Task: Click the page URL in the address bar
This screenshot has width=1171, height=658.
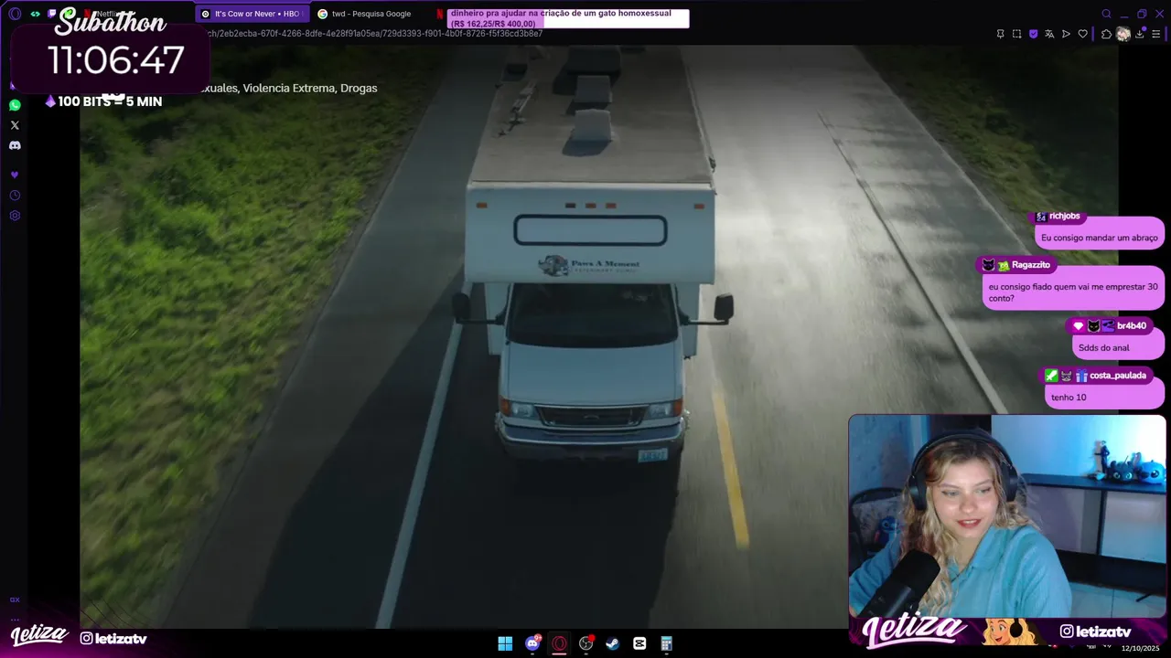Action: point(375,34)
